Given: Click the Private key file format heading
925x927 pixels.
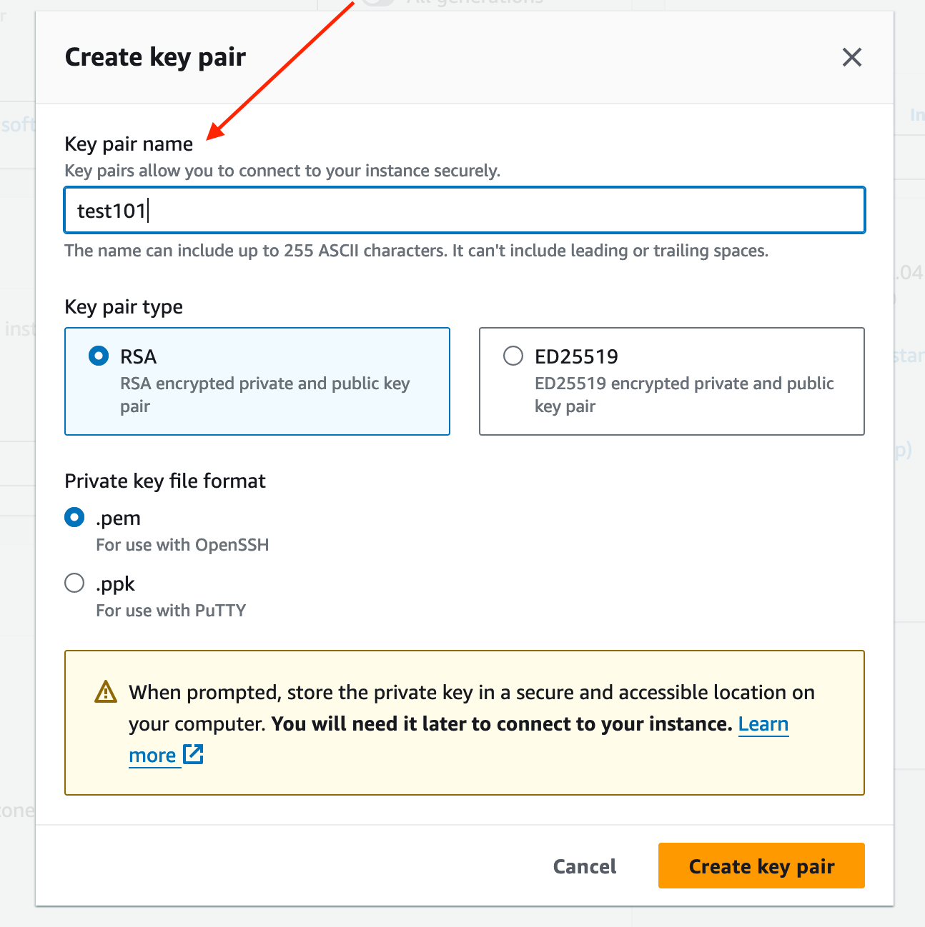Looking at the screenshot, I should [x=165, y=481].
